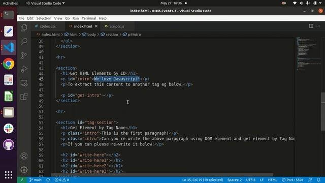Split the editor to the right
This screenshot has width=325, height=183.
[311, 26]
